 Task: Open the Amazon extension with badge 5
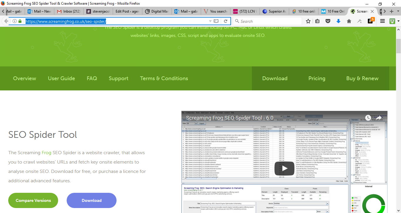[371, 21]
